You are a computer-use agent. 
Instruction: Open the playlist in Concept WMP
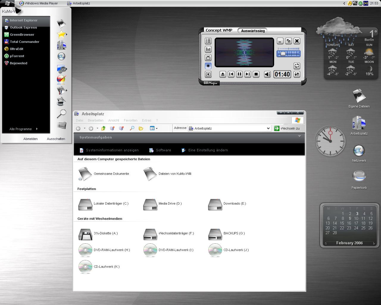pyautogui.click(x=208, y=41)
